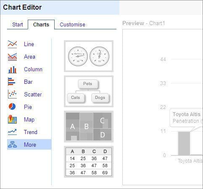Click the Toyota Altis tooltip in preview
The width and height of the screenshot is (203, 189).
click(187, 118)
